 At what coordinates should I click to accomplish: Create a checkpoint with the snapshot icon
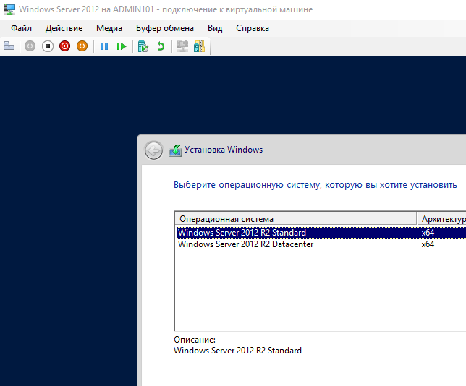pos(143,46)
